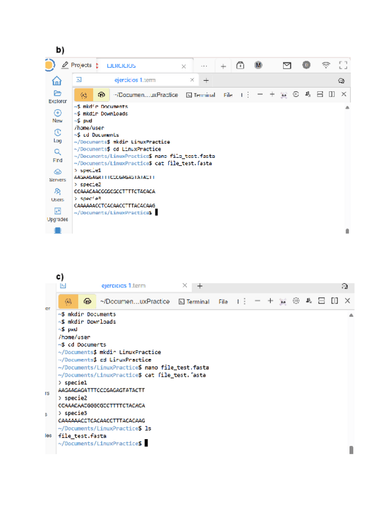Viewport: 370px width, 523px height.
Task: Open the Users icon in sidebar
Action: click(57, 192)
